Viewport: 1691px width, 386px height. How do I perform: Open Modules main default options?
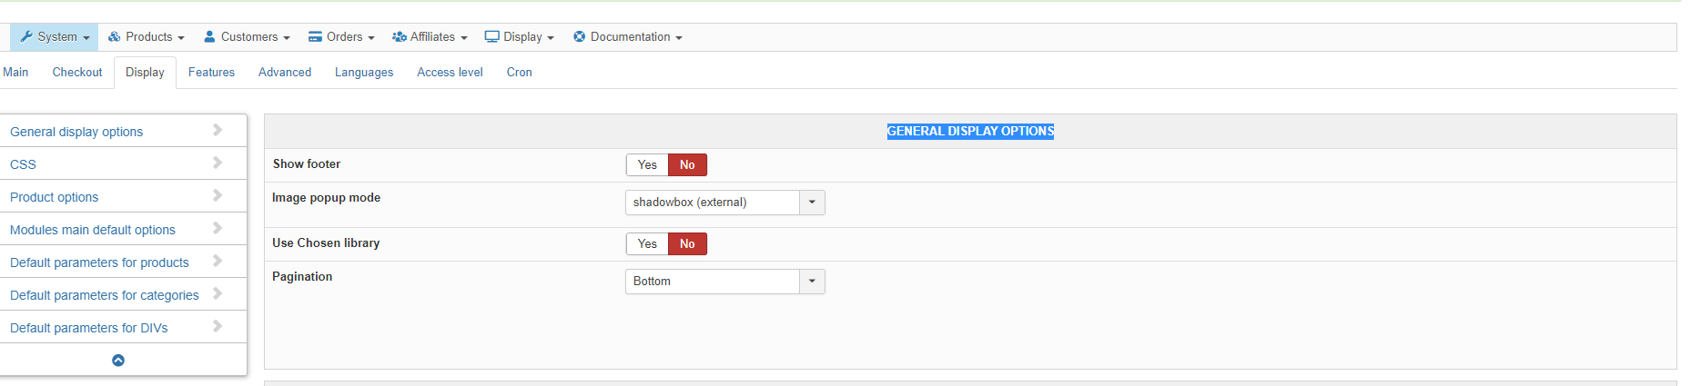pos(93,230)
